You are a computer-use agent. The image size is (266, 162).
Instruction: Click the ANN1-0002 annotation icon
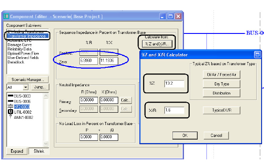tap(11, 117)
